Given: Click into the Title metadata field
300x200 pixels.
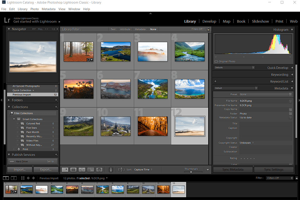Looking at the screenshot, I should coord(266,124).
